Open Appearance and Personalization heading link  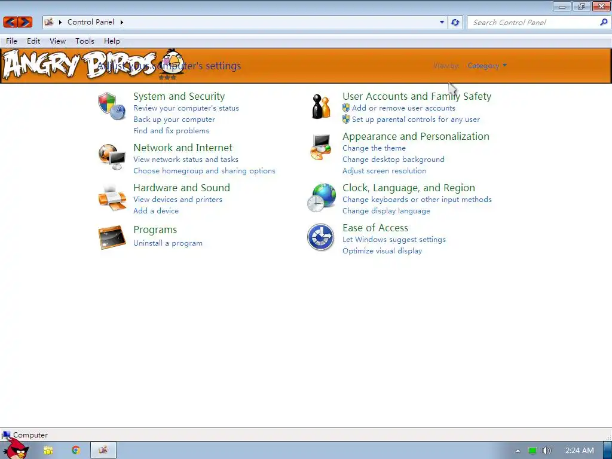[416, 136]
